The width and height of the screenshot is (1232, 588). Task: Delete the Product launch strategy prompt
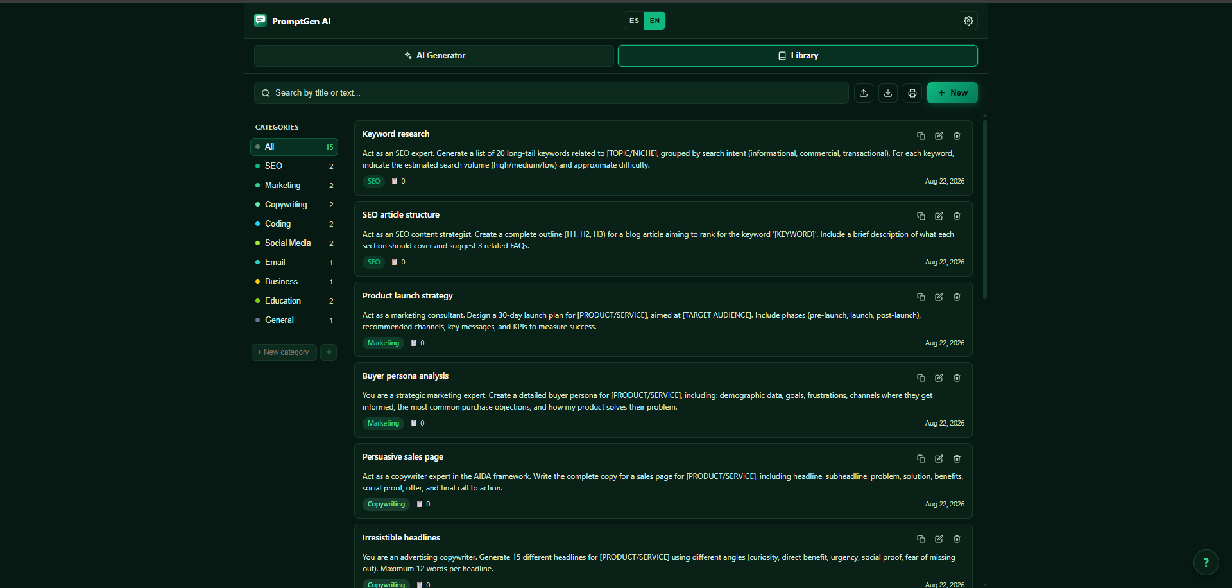pos(957,297)
